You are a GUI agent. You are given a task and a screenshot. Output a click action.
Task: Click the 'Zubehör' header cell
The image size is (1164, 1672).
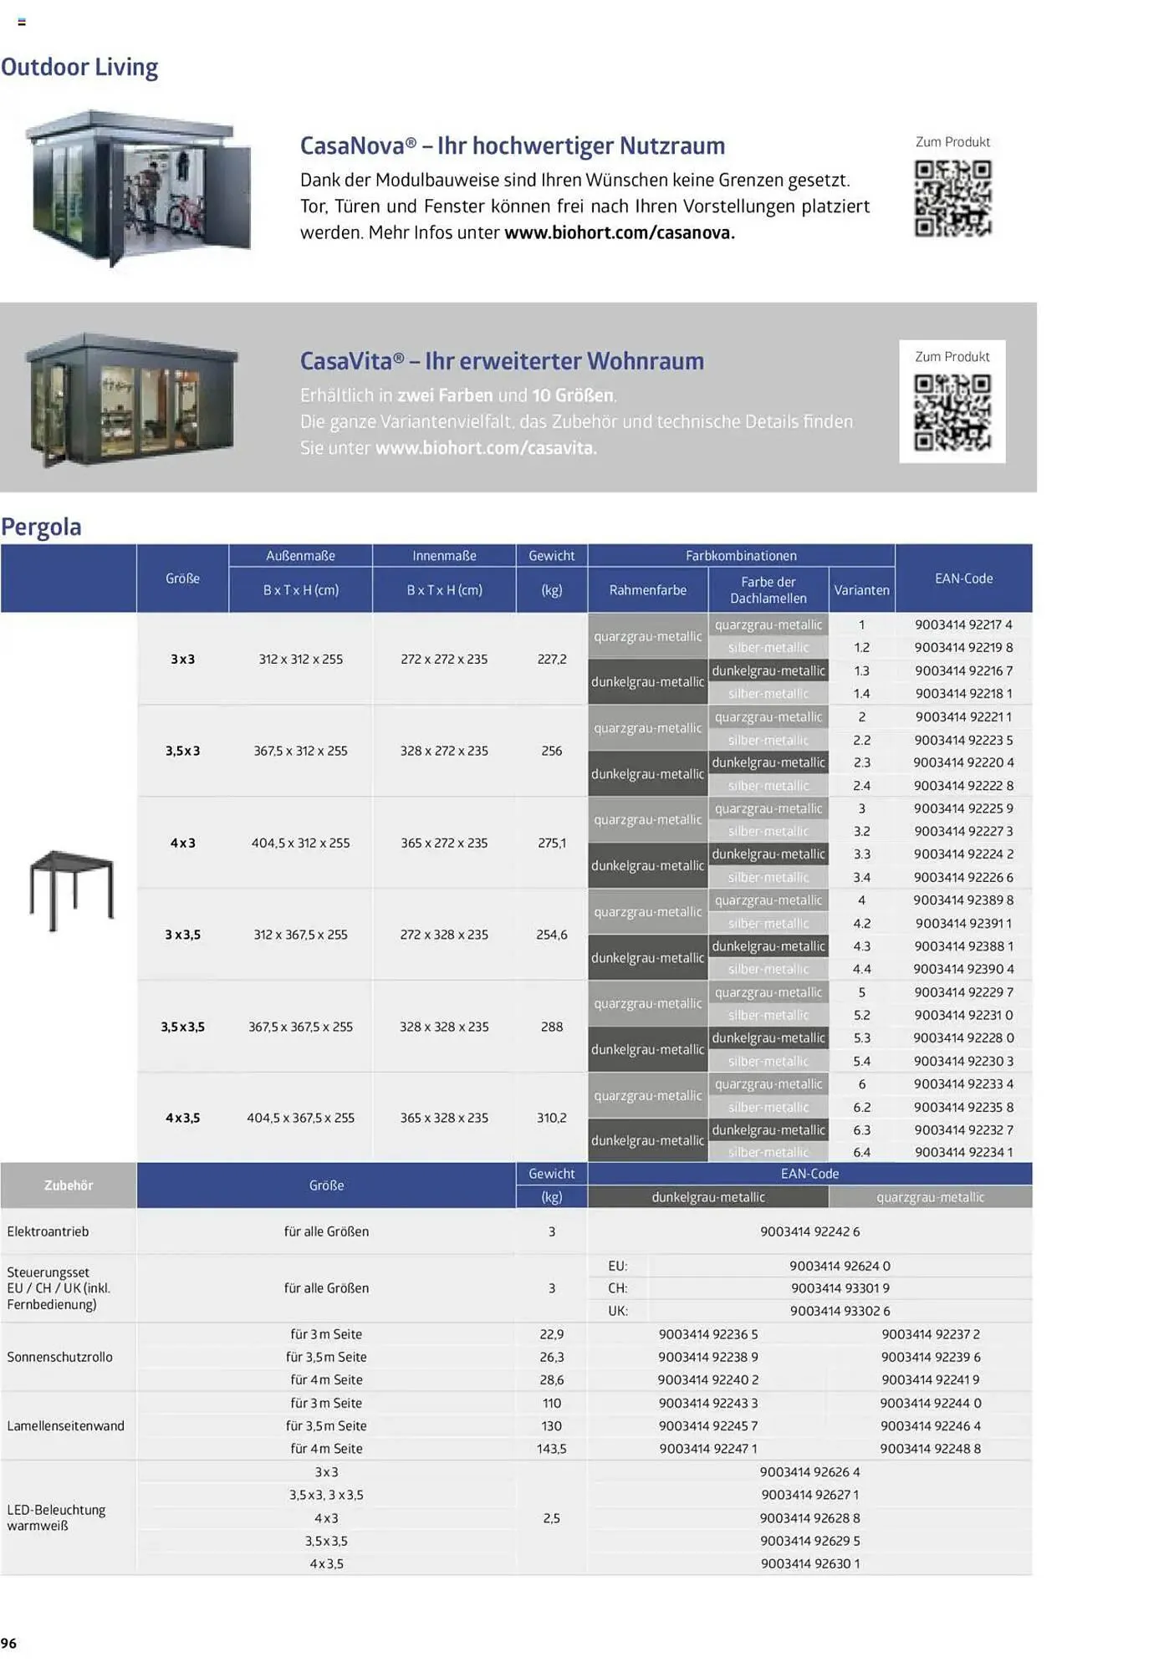tap(69, 1185)
